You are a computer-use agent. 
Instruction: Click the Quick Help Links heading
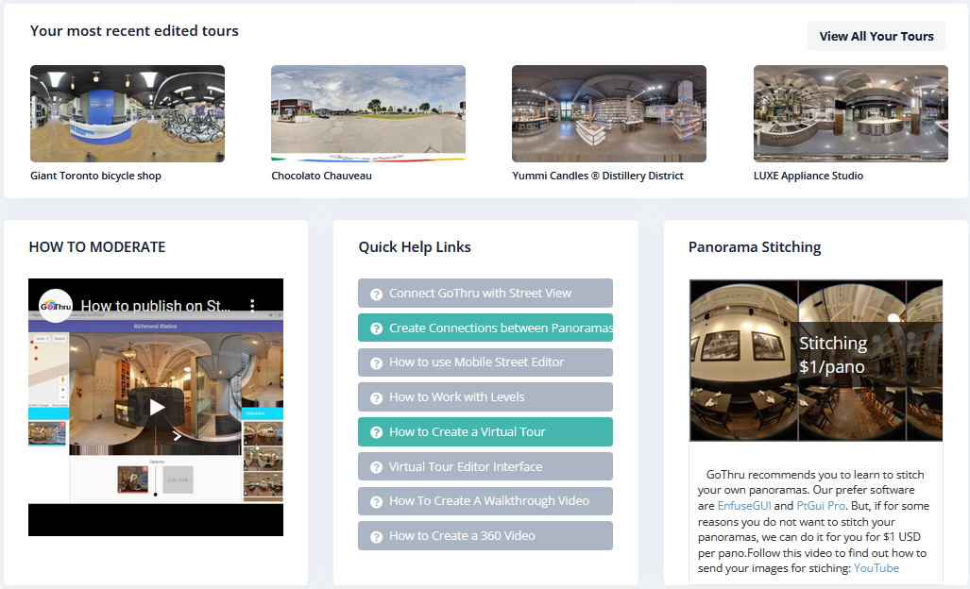click(415, 247)
